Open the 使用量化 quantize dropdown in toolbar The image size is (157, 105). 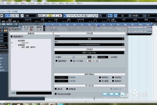137,16
